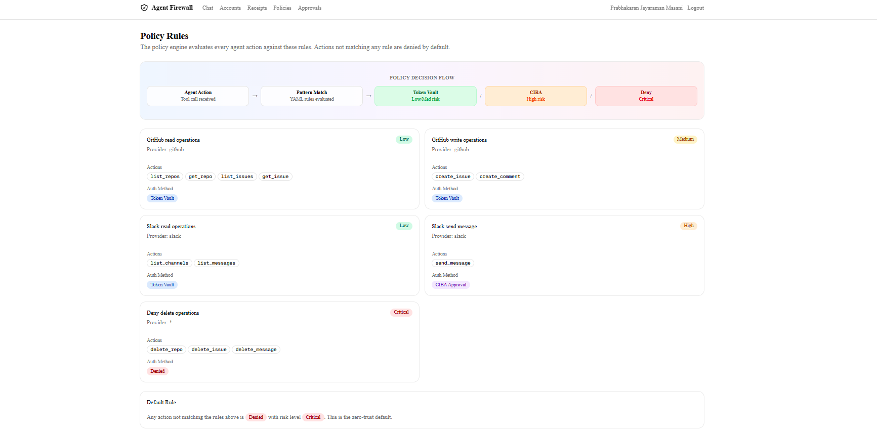877x432 pixels.
Task: Click the create_comment action tag
Action: 500,177
